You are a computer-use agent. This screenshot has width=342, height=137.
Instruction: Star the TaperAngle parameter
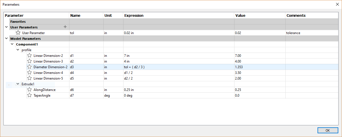29,95
